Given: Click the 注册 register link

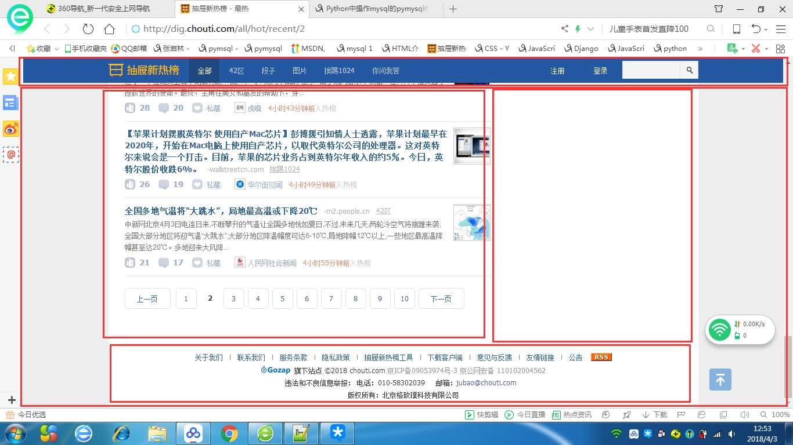Looking at the screenshot, I should (557, 70).
